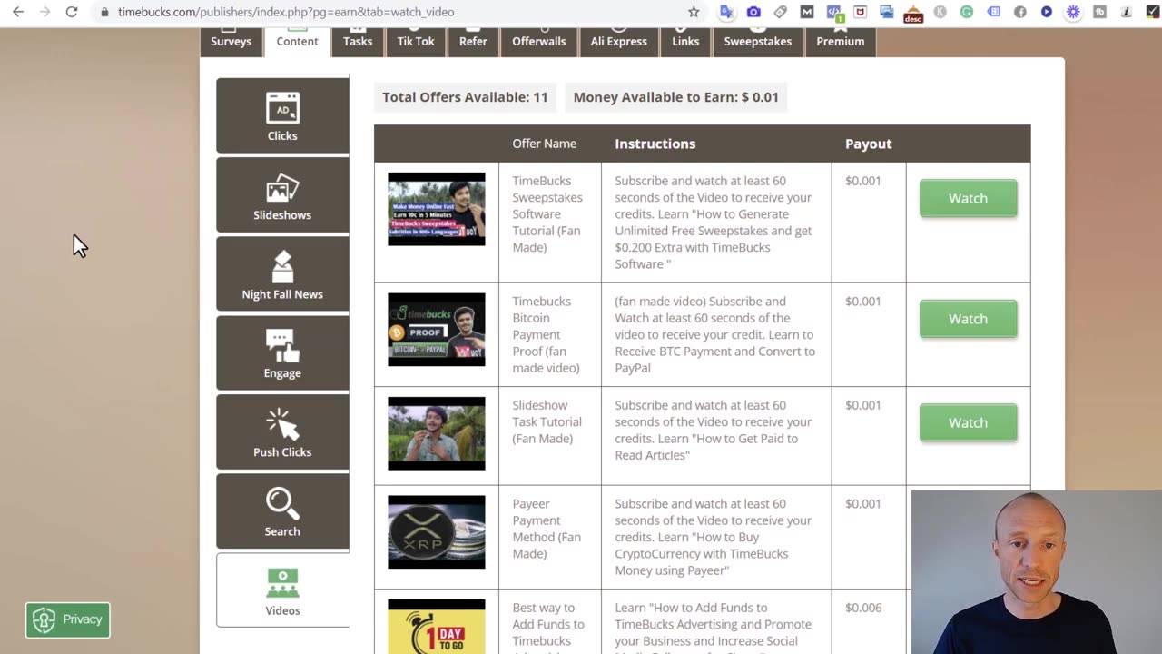Click the Instructions column header

[x=655, y=144]
